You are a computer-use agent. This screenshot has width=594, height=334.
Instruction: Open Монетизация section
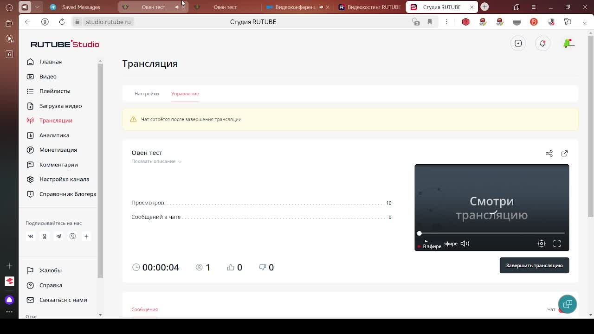tap(58, 150)
